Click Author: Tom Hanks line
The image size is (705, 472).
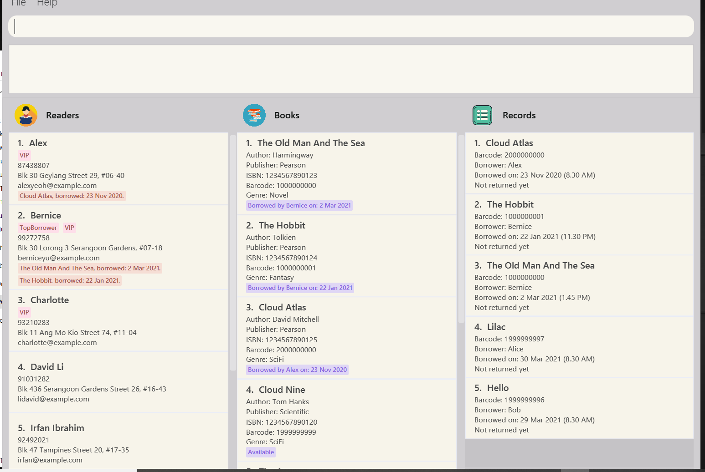click(x=278, y=401)
